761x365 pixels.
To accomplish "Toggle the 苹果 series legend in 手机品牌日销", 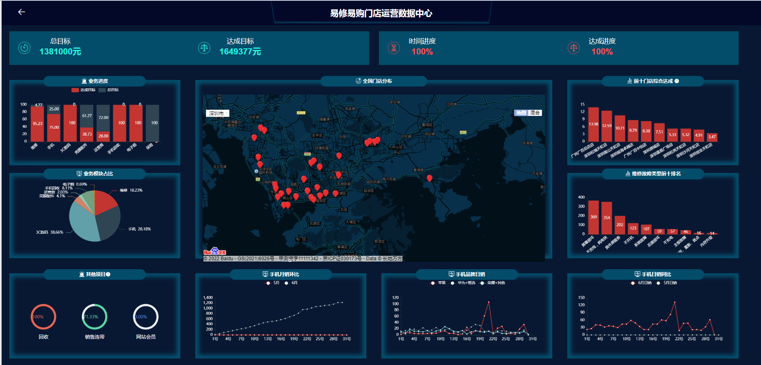I will point(438,283).
